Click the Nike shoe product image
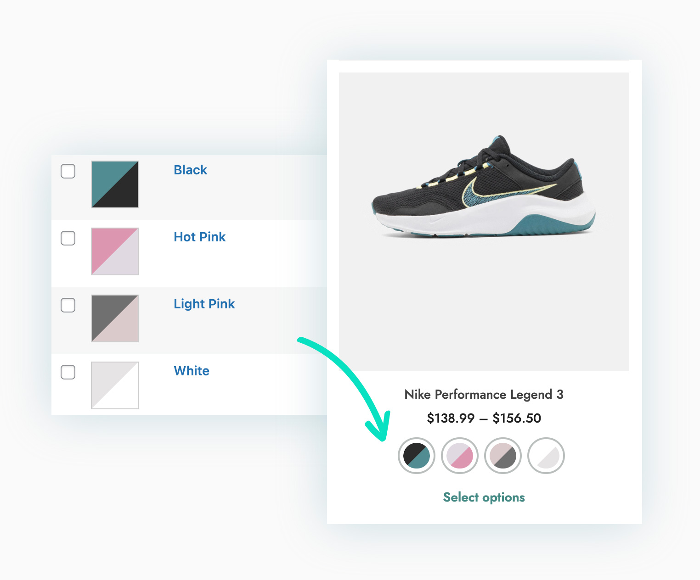The width and height of the screenshot is (700, 580). (x=484, y=222)
